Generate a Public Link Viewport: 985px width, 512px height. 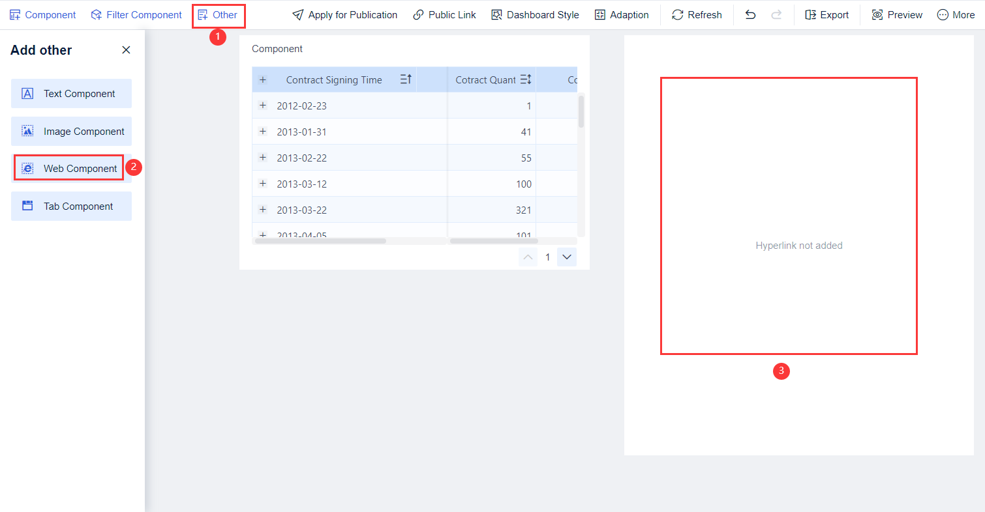444,14
